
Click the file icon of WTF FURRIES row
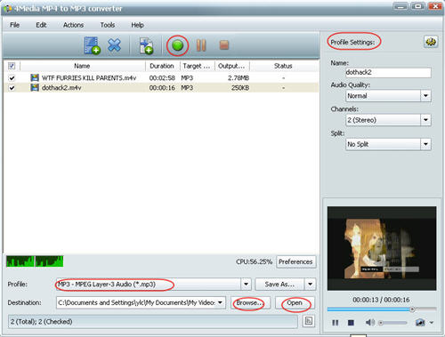[x=35, y=77]
